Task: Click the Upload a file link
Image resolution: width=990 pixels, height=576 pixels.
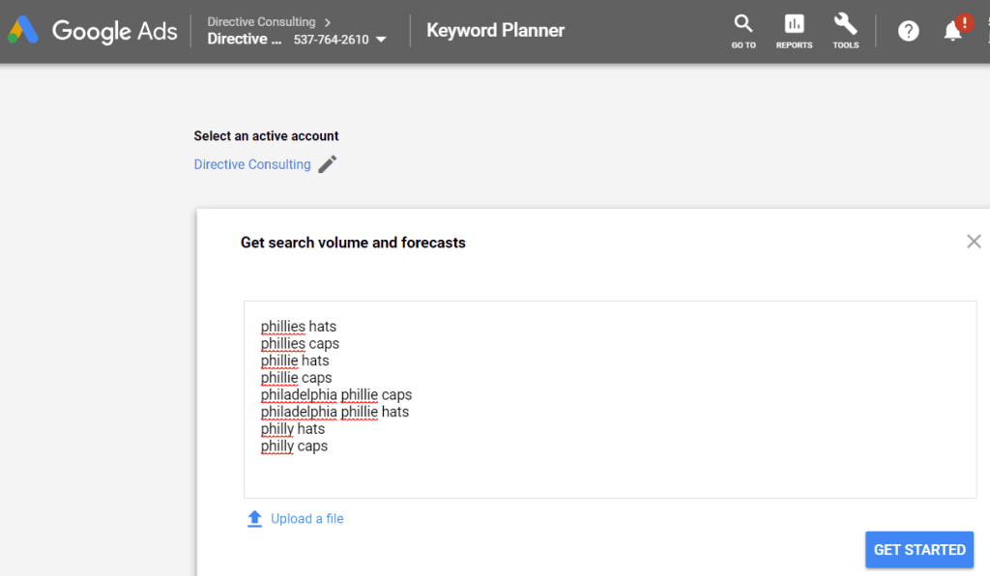Action: click(x=306, y=519)
